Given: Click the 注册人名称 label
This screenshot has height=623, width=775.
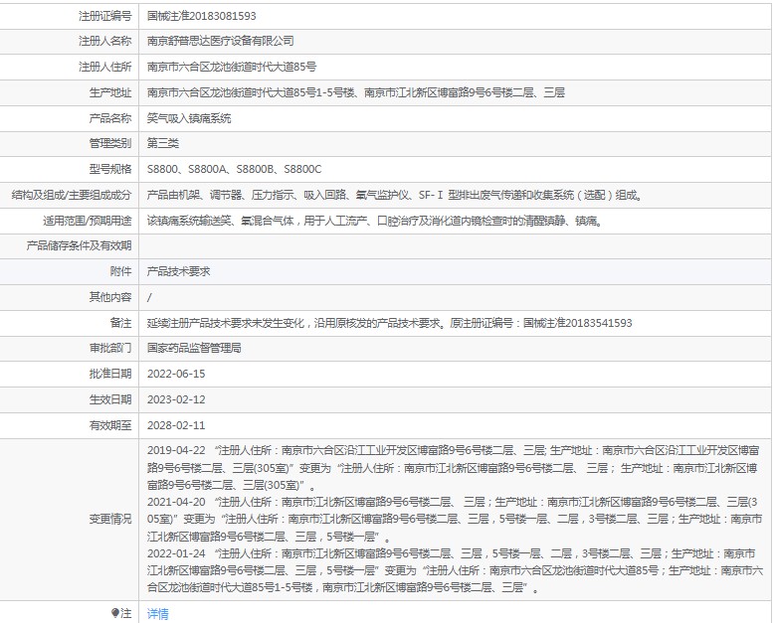Looking at the screenshot, I should (x=105, y=41).
